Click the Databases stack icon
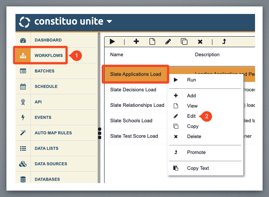Screen dimensions: 269x197 [x=23, y=179]
